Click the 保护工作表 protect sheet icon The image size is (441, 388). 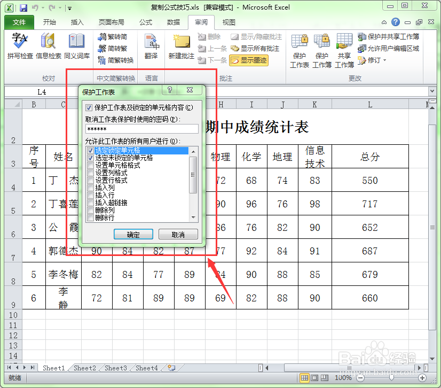[x=300, y=51]
